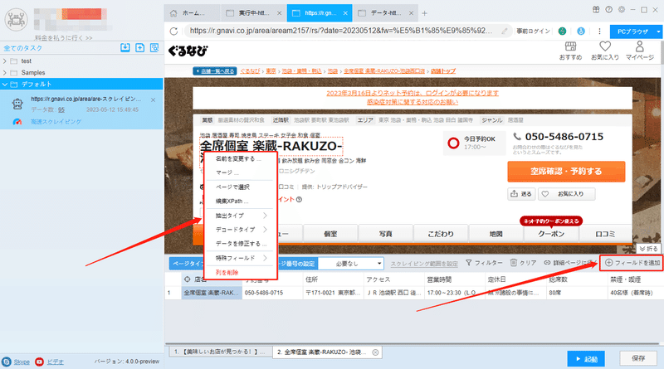Click the 起動 start button
Screen dimensions: 664x369
click(x=586, y=359)
